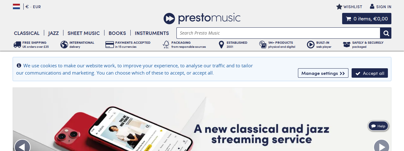Open the Books menu
This screenshot has height=151, width=404.
tap(117, 33)
